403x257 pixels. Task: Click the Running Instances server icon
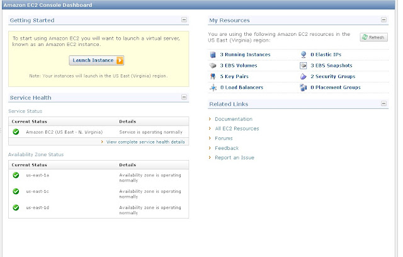click(x=213, y=54)
